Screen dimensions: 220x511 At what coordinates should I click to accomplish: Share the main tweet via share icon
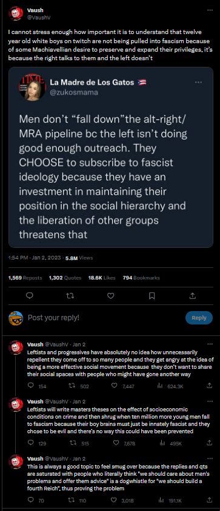tap(192, 295)
